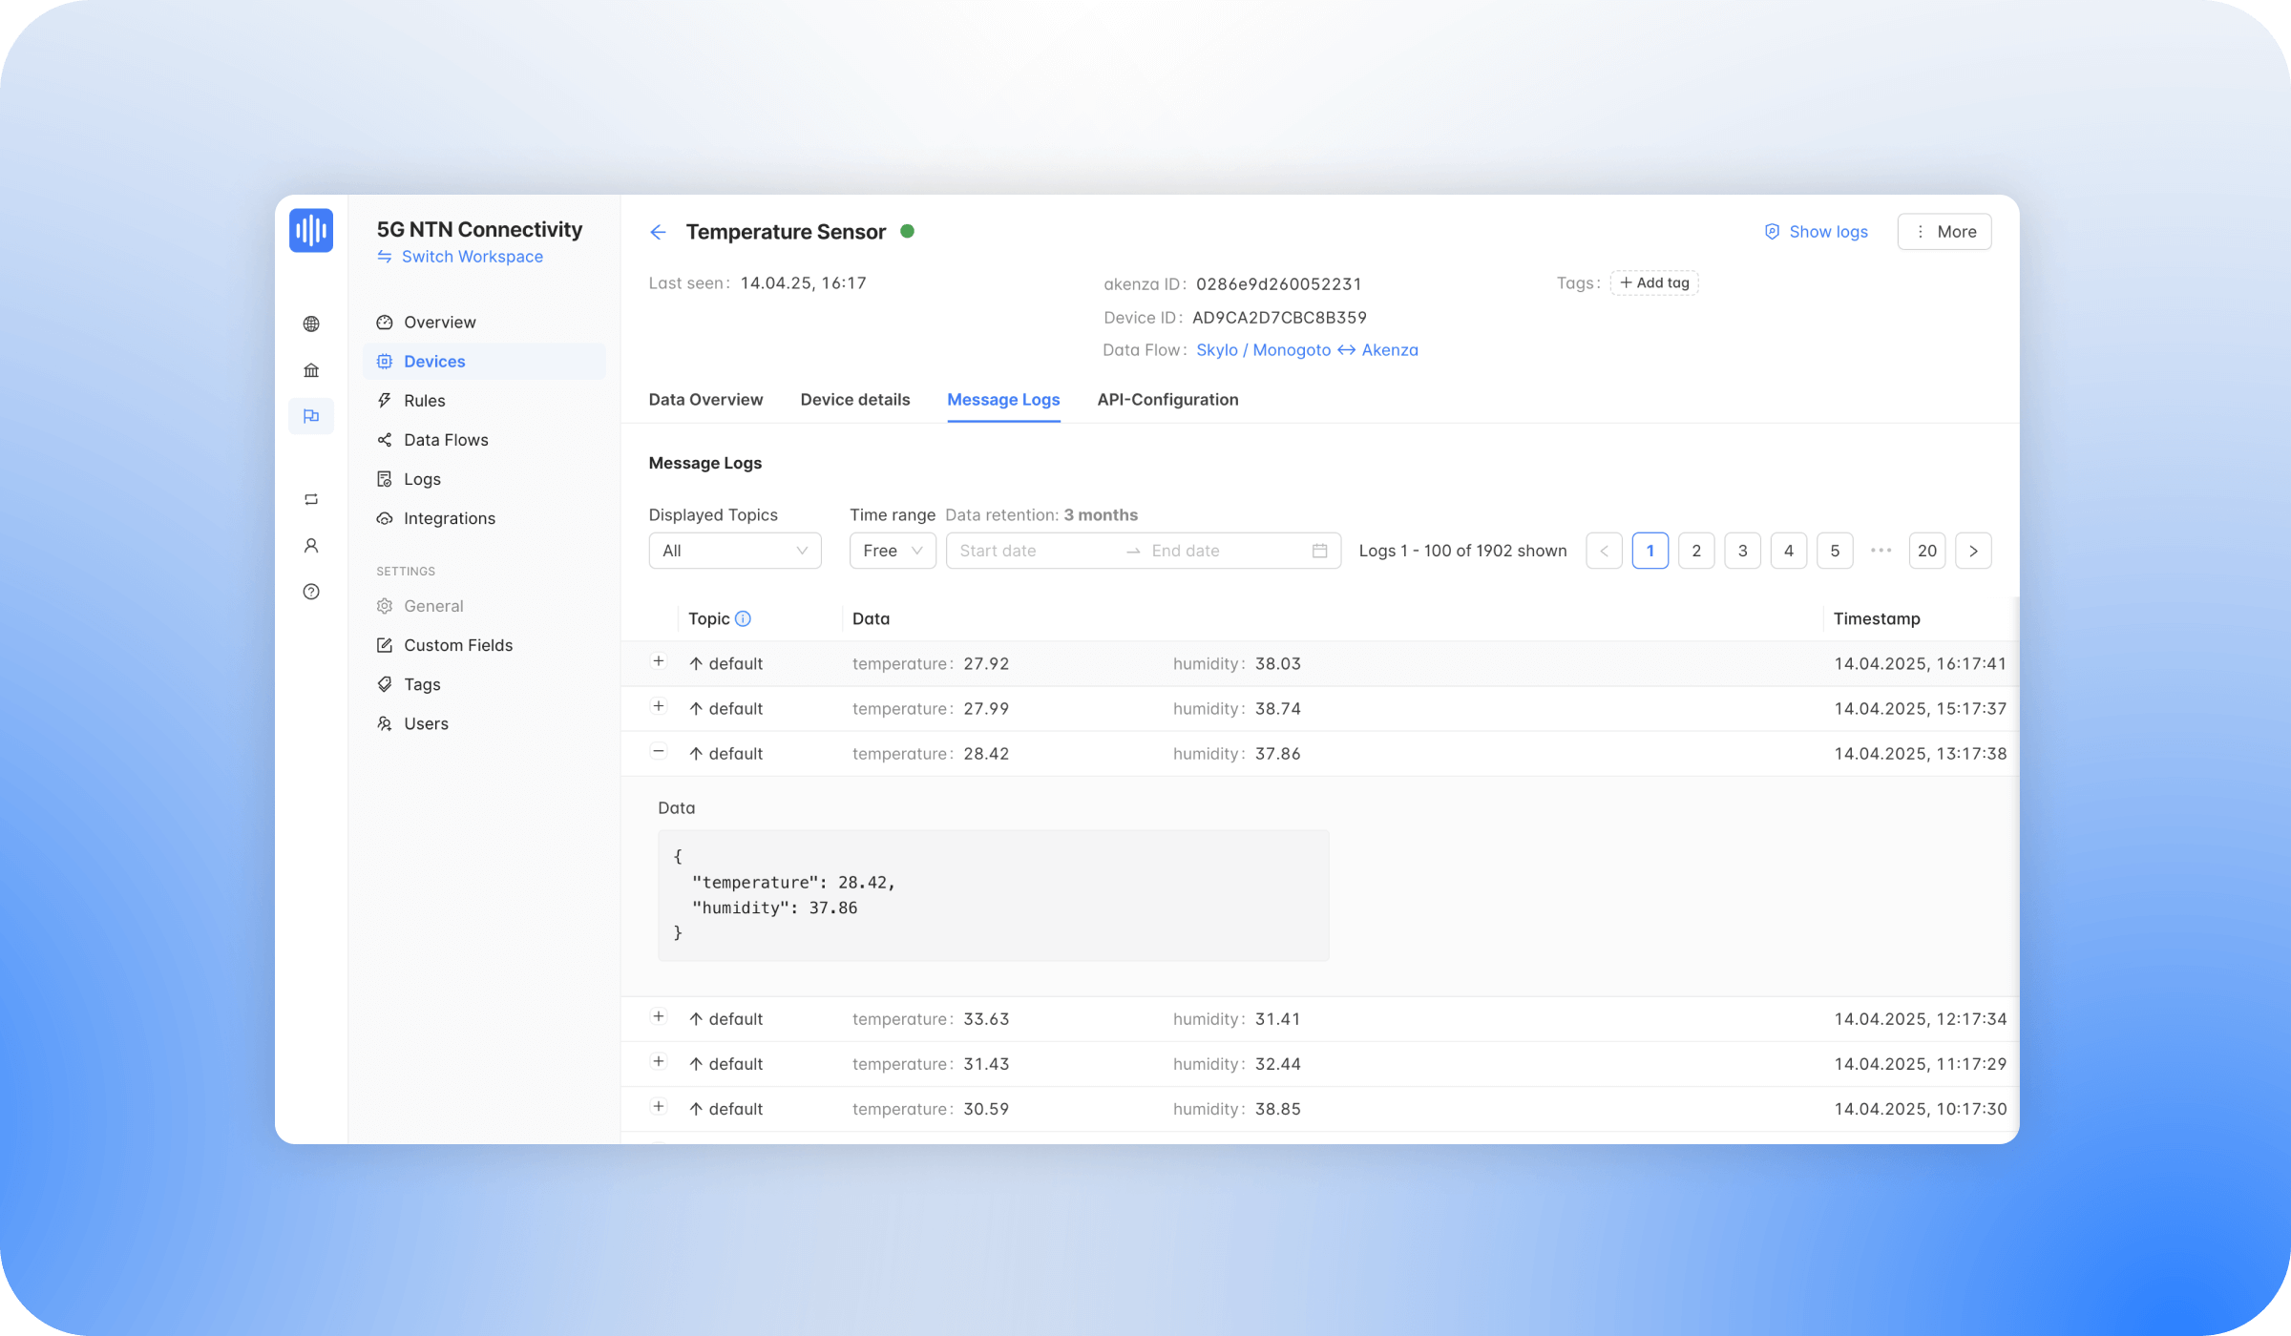The width and height of the screenshot is (2291, 1336).
Task: Click the JSON data code block
Action: point(994,895)
